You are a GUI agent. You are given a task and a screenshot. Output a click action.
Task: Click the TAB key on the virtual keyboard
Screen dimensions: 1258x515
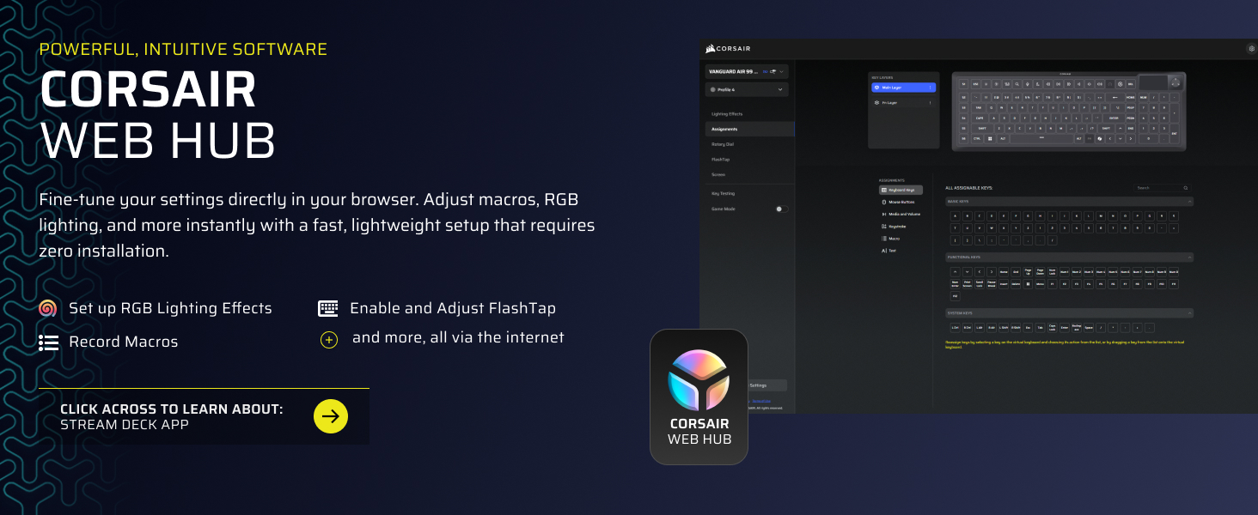[978, 107]
